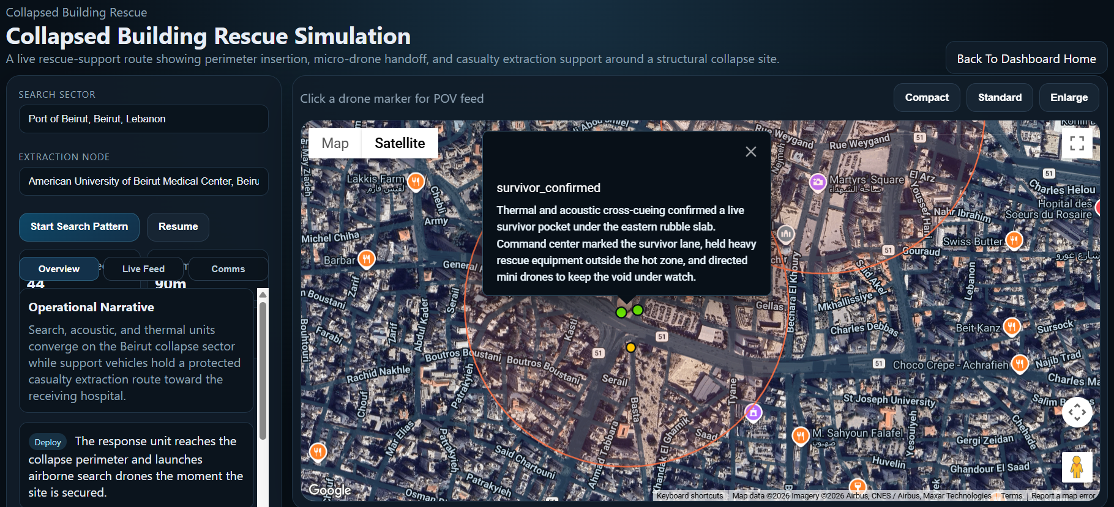
Task: Open map camera controls icon
Action: tap(1077, 412)
